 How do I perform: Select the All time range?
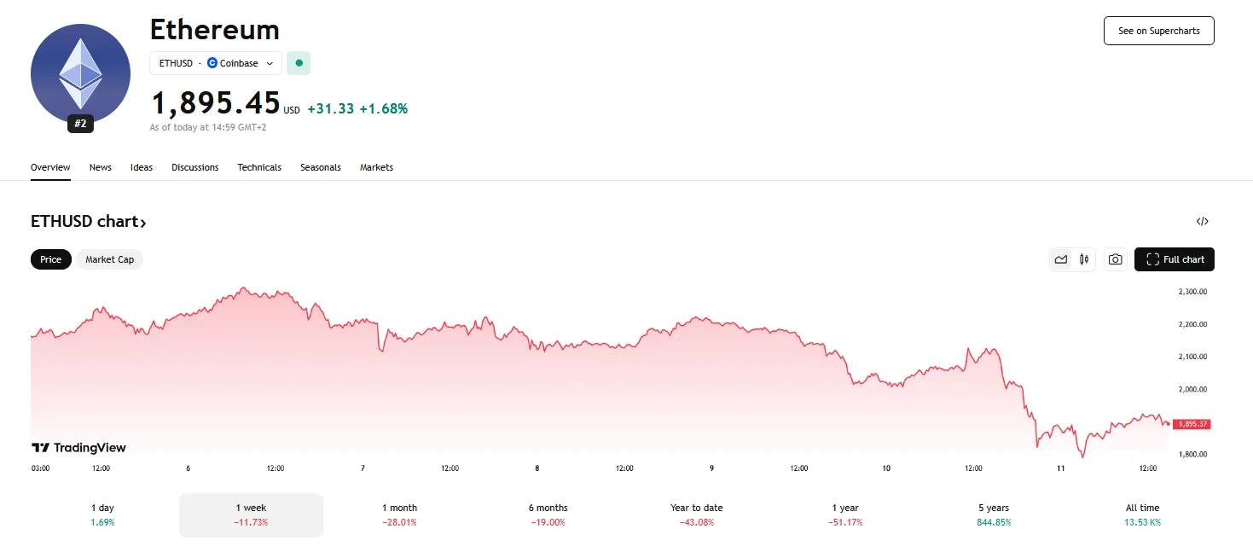pyautogui.click(x=1142, y=514)
